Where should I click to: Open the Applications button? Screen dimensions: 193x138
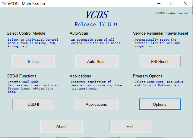96,104
